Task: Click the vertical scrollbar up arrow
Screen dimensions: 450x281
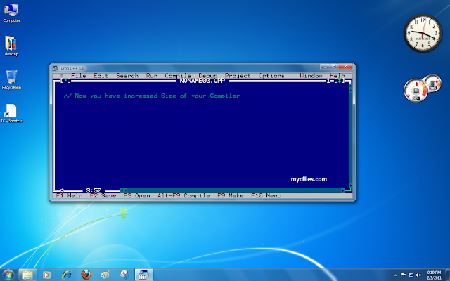Action: point(350,86)
